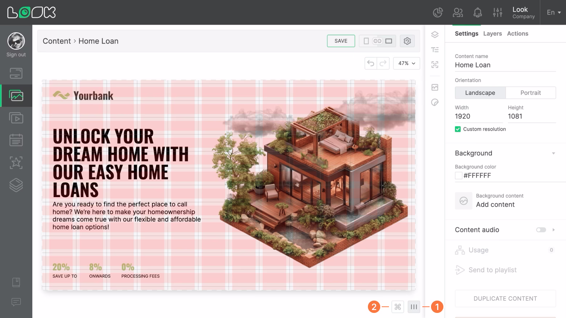Enable the Content audio toggle
This screenshot has height=318, width=566.
point(541,230)
